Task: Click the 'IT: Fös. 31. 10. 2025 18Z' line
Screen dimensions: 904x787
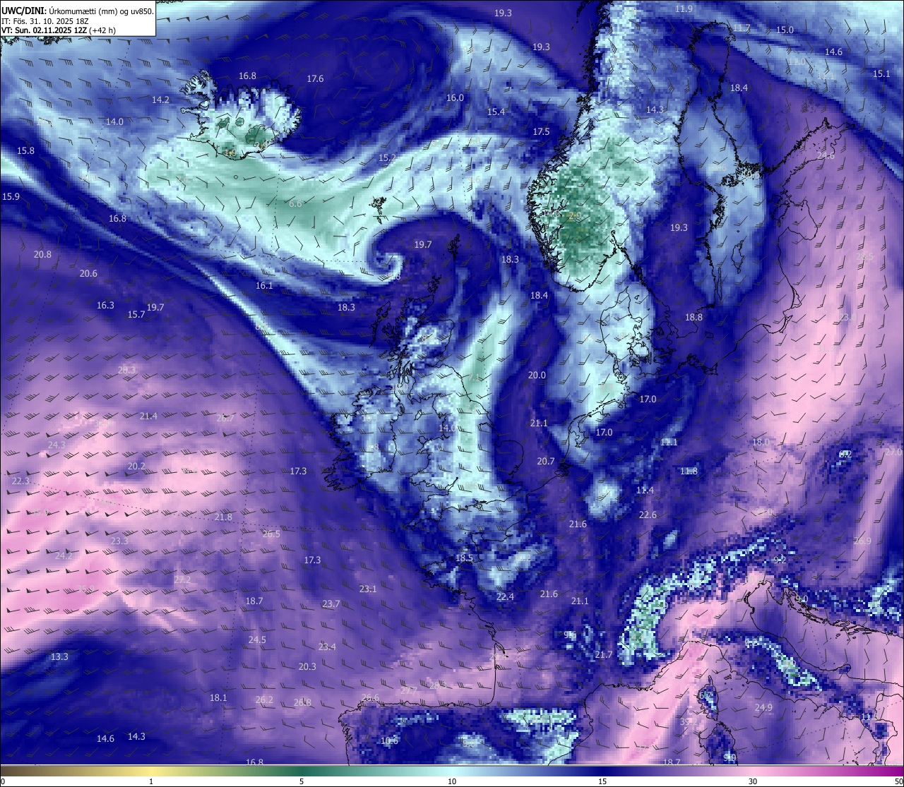Action: 45,21
